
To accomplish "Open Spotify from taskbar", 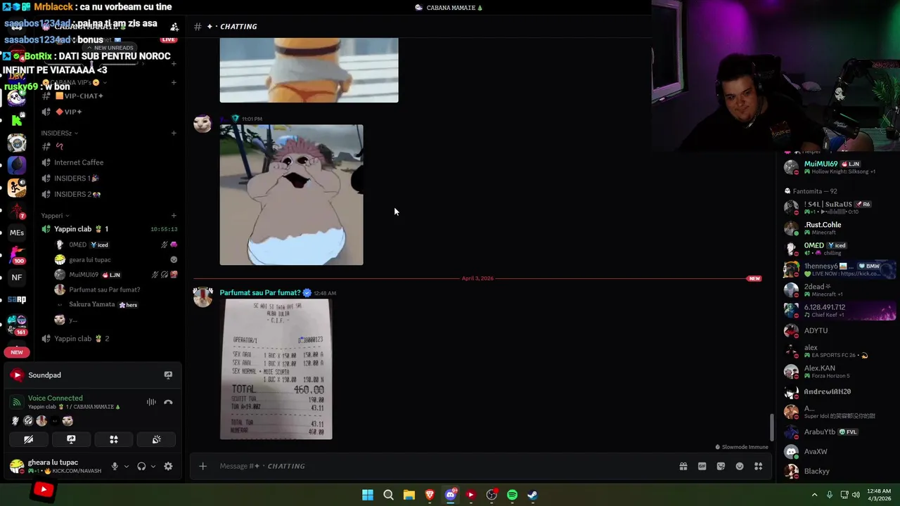I will click(512, 495).
